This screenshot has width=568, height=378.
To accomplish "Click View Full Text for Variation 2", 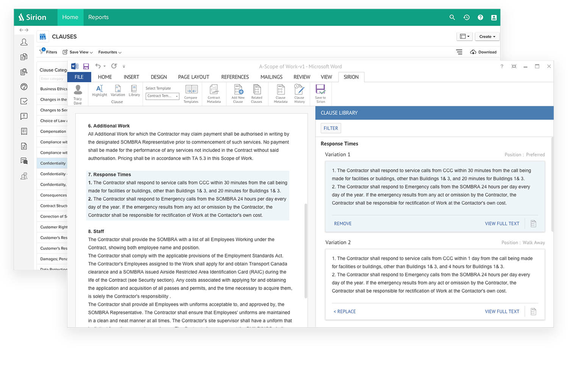I will pyautogui.click(x=502, y=311).
